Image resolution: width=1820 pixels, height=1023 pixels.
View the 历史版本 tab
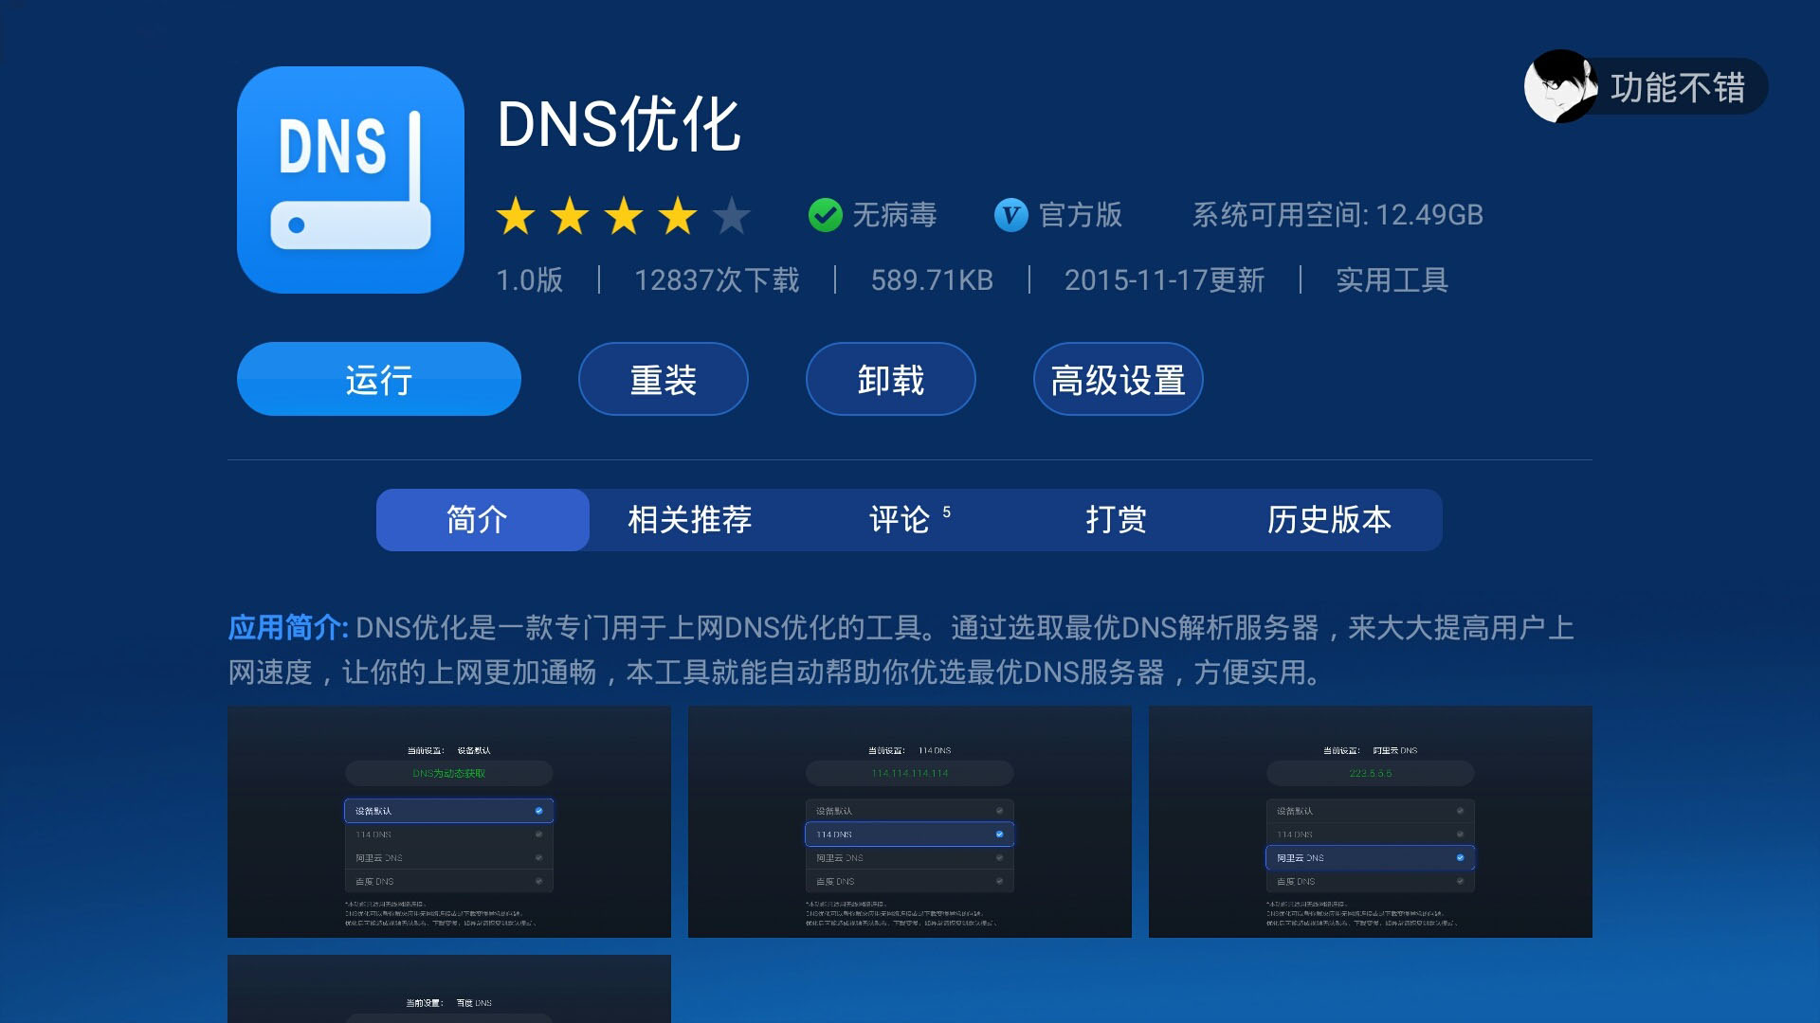[x=1330, y=520]
